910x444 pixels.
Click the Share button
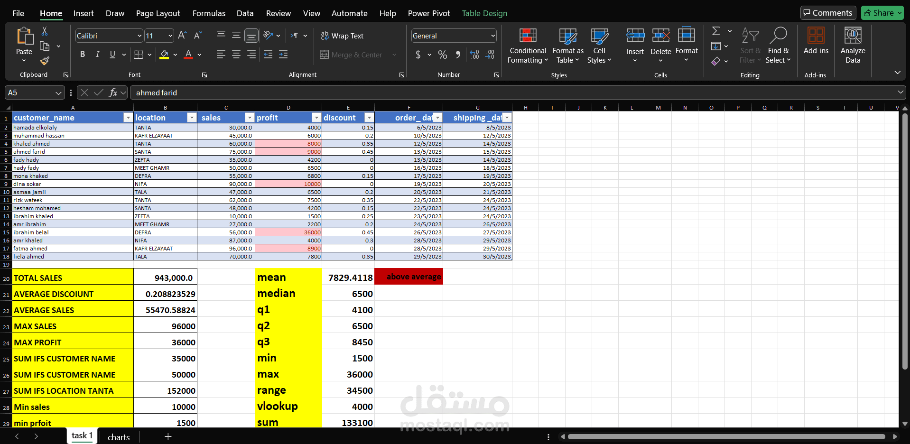(882, 13)
